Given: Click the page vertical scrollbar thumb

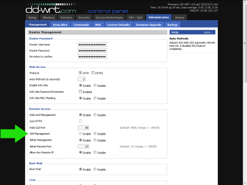Looking at the screenshot, I should tap(245, 43).
